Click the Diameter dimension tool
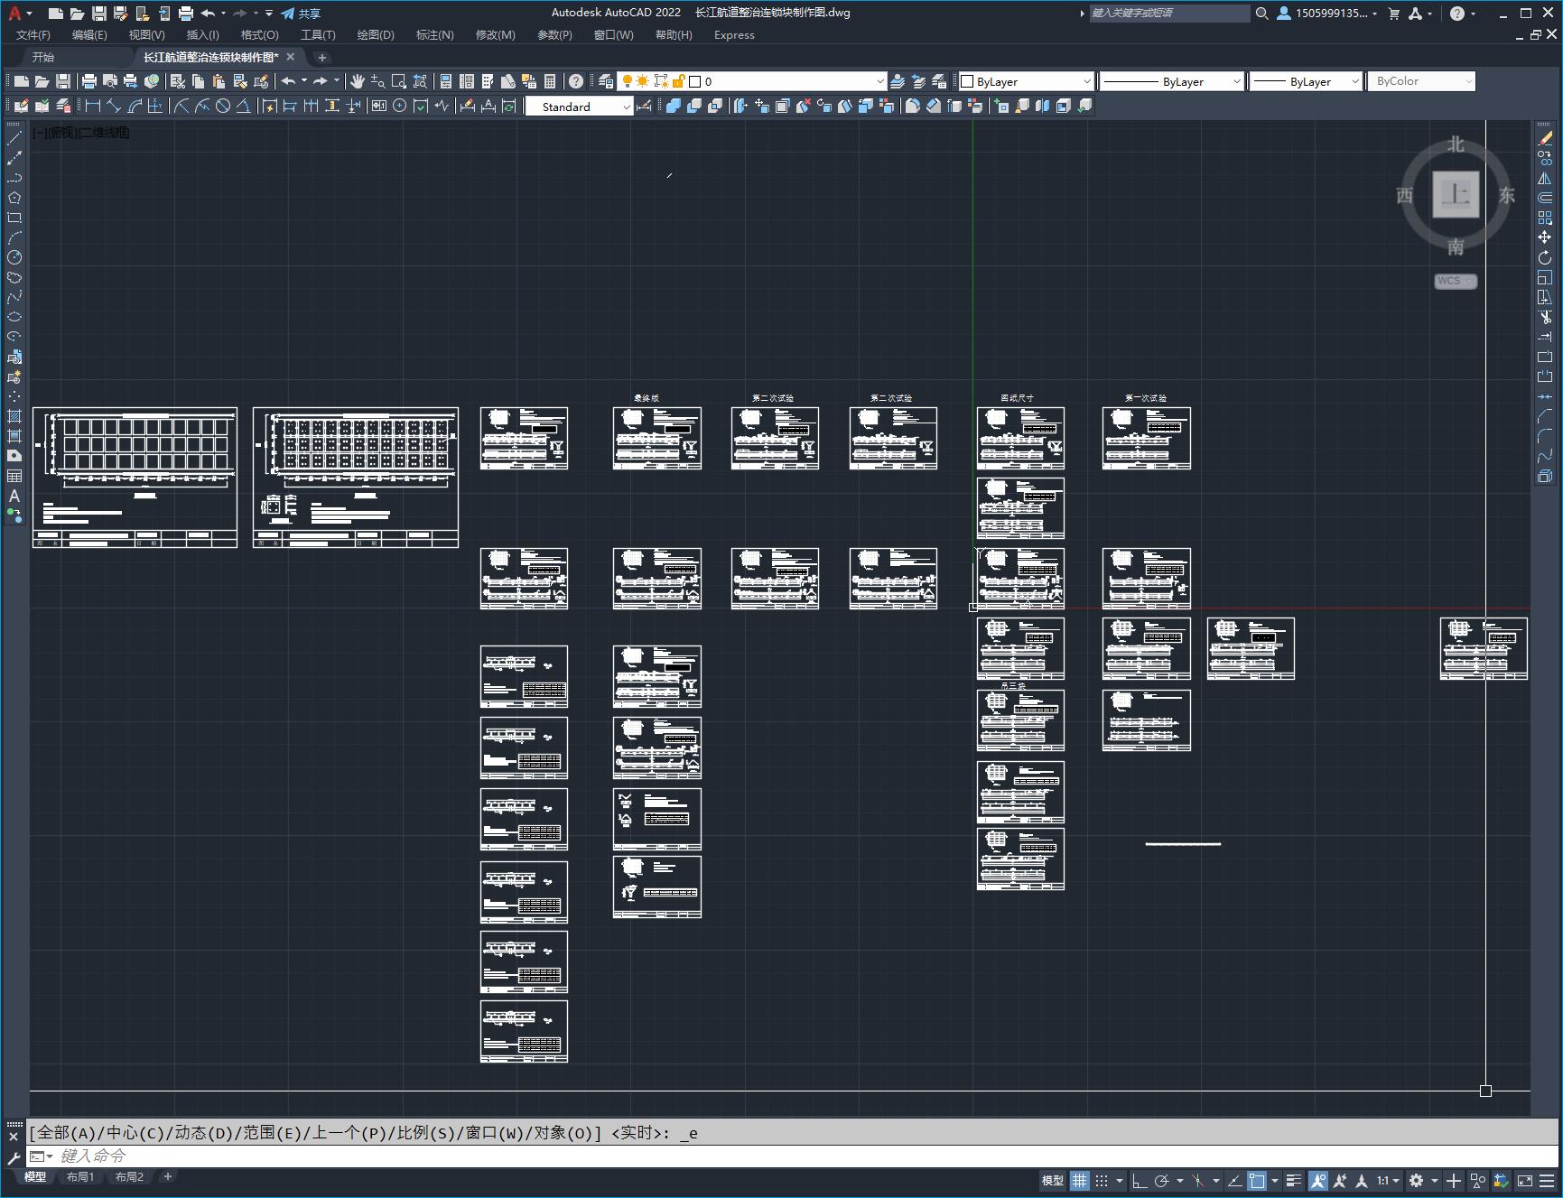Viewport: 1563px width, 1198px height. pyautogui.click(x=223, y=106)
